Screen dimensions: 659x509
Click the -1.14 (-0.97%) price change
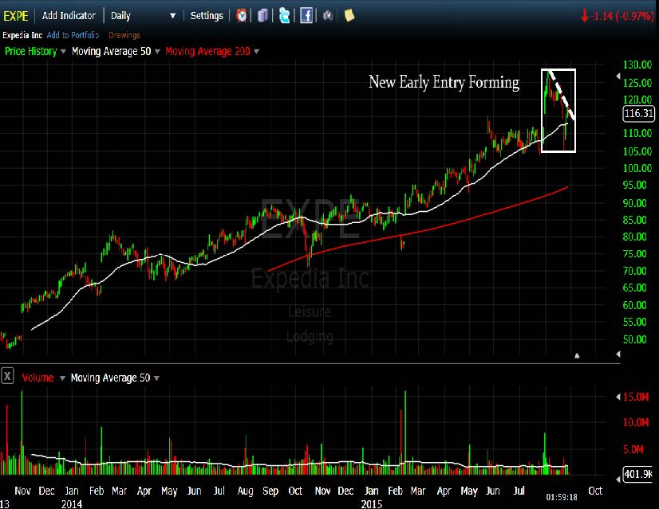coord(622,16)
